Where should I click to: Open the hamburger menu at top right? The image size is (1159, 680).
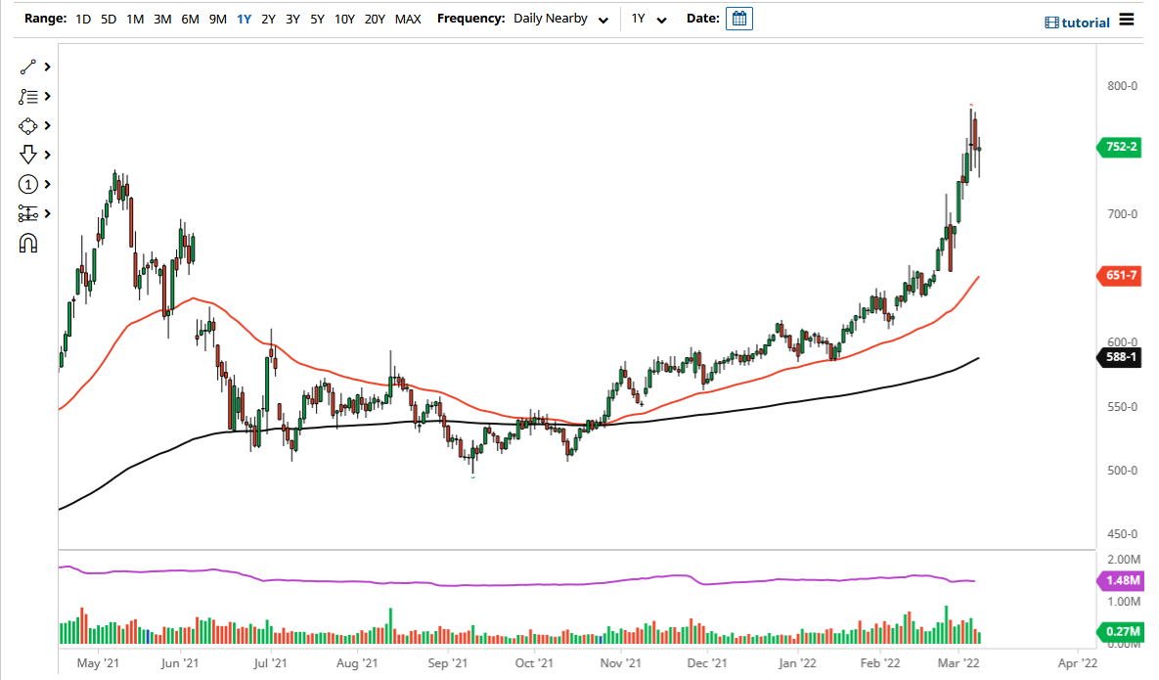coord(1127,20)
